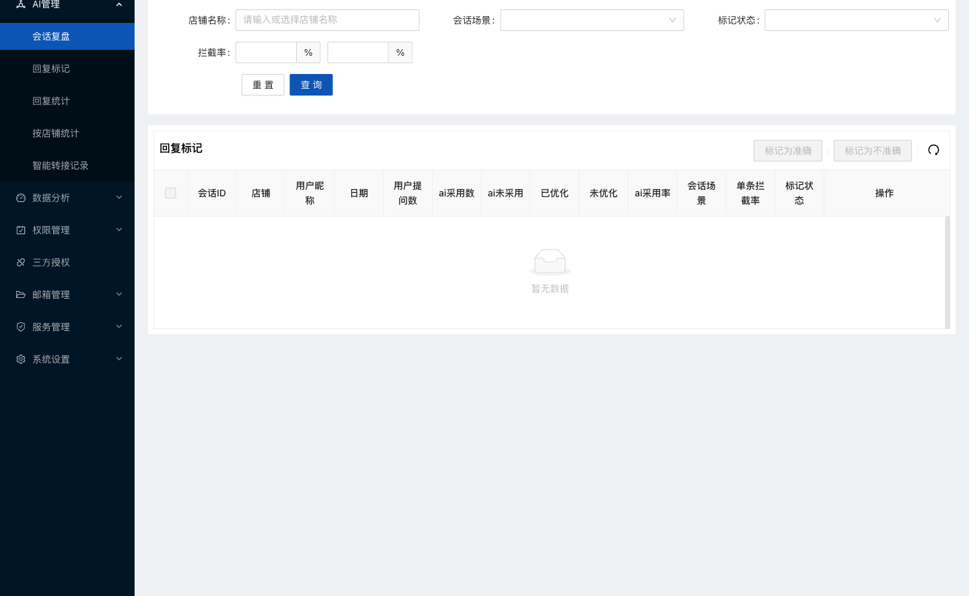Click the table vertical scrollbar
Screen dimensions: 969x596
tap(947, 272)
